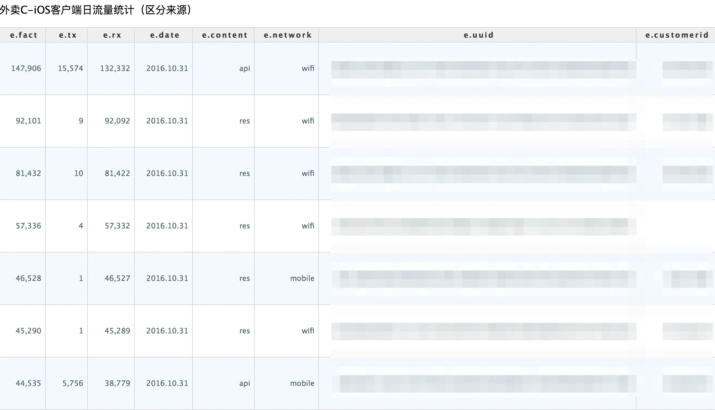This screenshot has height=410, width=715.
Task: Click blurred uuid cell in first row
Action: (x=484, y=70)
